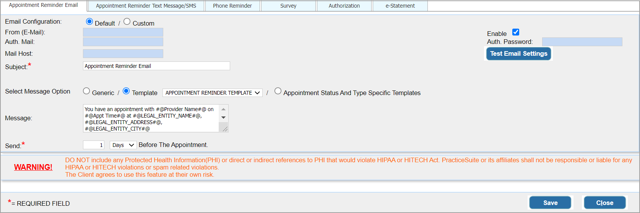The width and height of the screenshot is (640, 213).
Task: Switch to Appointment Reminder Text Message/SMS tab
Action: coord(146,6)
